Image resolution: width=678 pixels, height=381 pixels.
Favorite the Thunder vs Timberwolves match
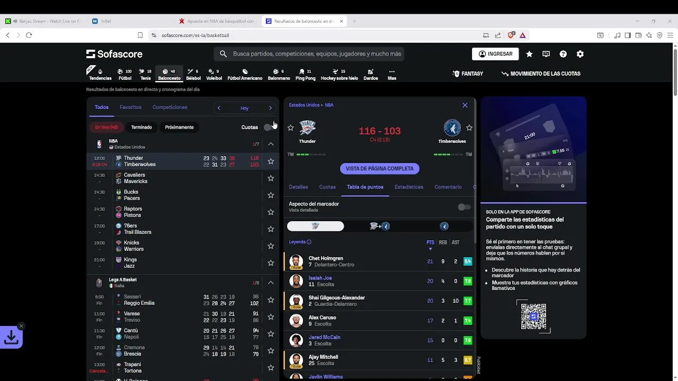pyautogui.click(x=271, y=161)
